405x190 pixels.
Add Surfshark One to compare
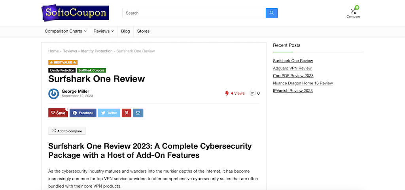67,131
